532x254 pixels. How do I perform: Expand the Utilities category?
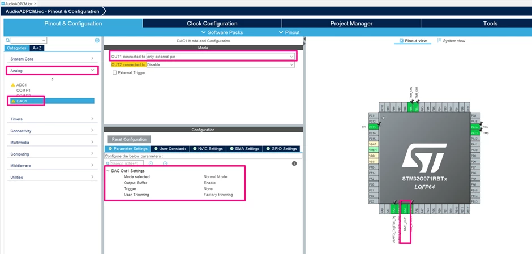click(52, 177)
